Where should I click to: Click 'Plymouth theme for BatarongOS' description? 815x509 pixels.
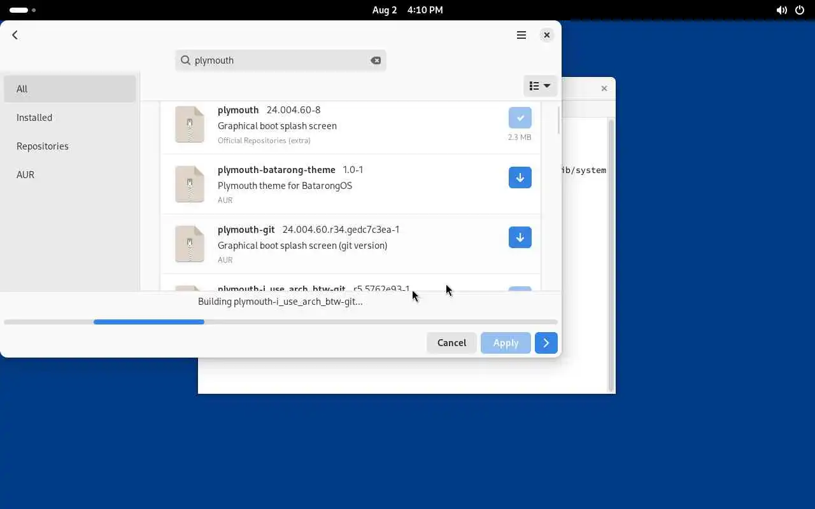[x=285, y=185]
